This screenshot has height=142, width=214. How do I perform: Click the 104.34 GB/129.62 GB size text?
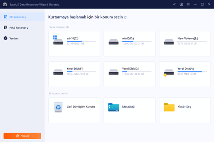78,74
